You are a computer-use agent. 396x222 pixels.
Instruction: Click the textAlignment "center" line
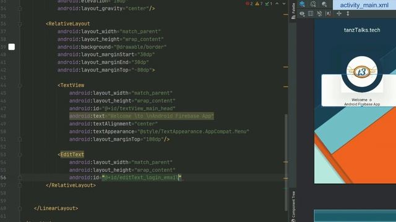pyautogui.click(x=113, y=124)
